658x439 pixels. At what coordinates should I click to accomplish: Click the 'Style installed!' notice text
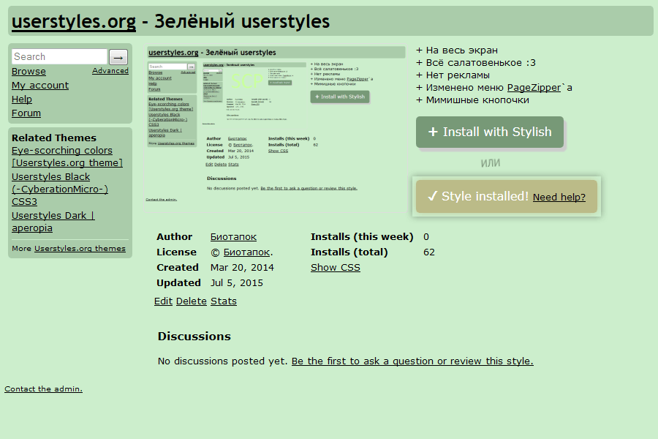485,196
